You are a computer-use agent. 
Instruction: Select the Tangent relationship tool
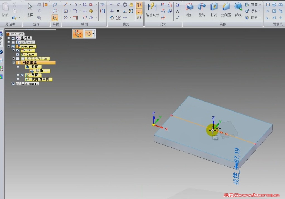point(112,18)
